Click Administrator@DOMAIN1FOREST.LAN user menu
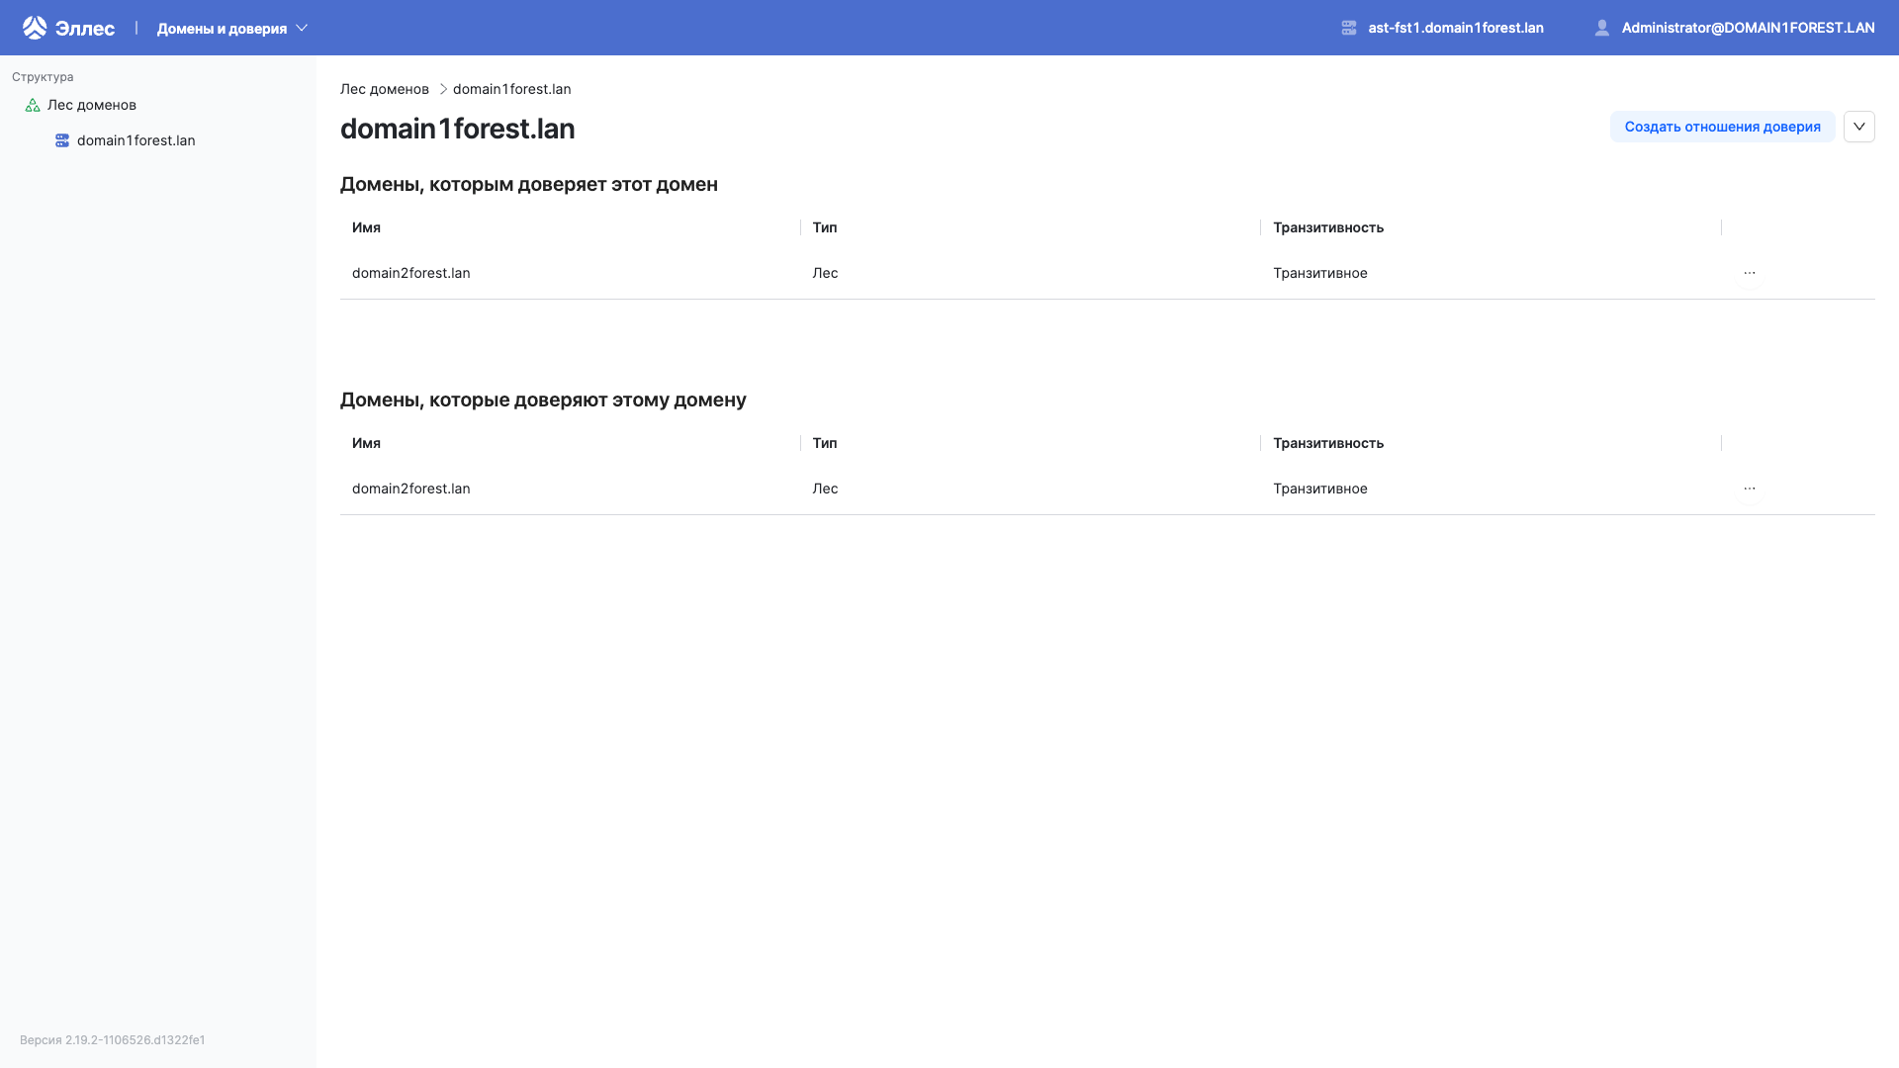The height and width of the screenshot is (1068, 1899). tap(1748, 28)
